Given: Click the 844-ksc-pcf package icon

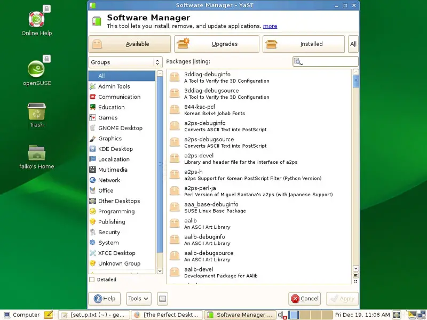Looking at the screenshot, I should [x=175, y=110].
